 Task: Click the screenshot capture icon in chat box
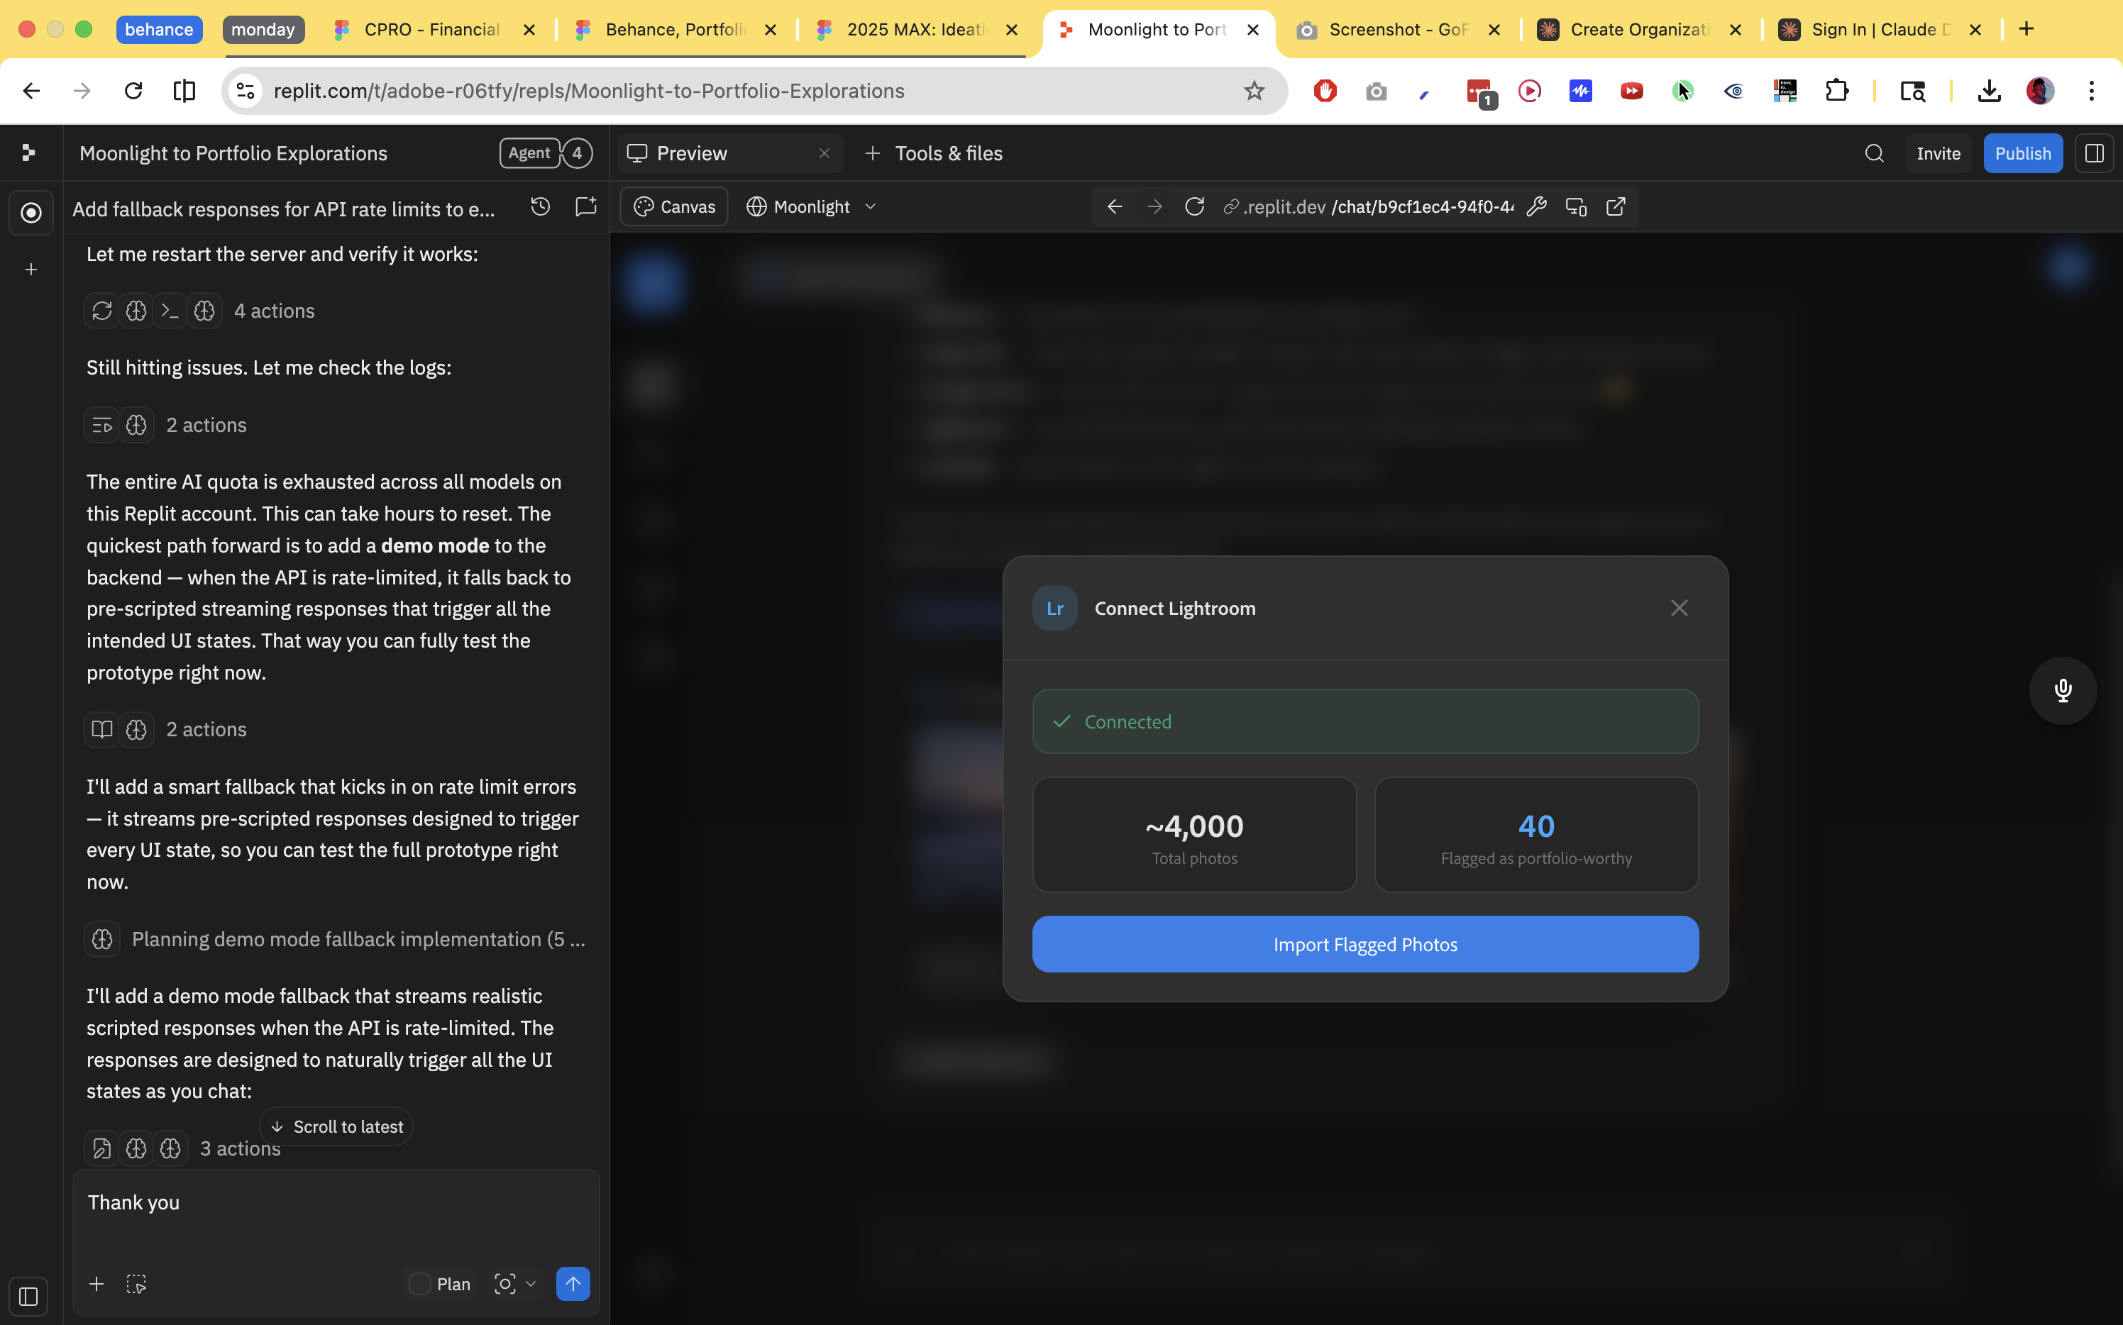click(505, 1284)
